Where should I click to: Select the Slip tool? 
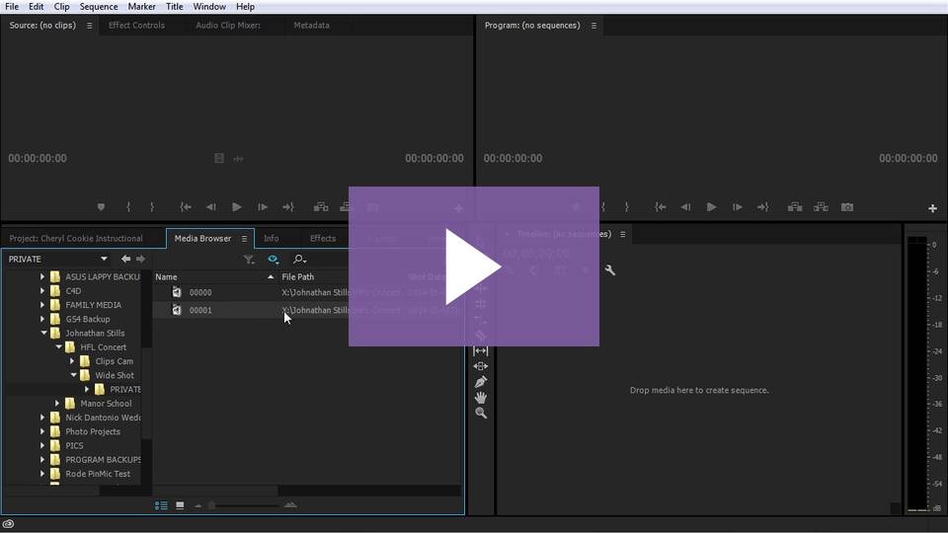point(481,350)
